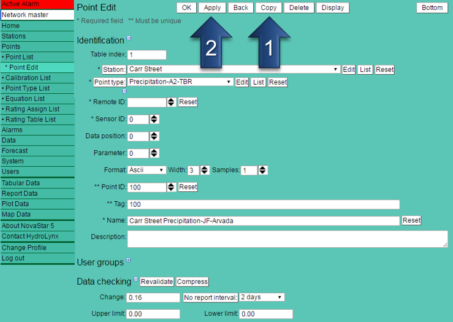Expand the User groups section
453x322 pixels.
click(128, 261)
